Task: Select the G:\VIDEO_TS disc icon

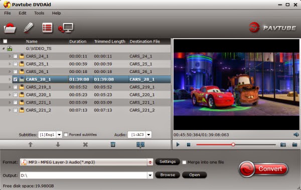Action: [x=10, y=48]
